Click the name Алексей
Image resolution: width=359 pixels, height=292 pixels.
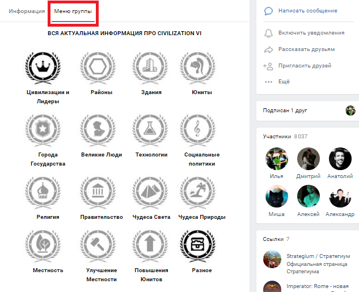308,214
